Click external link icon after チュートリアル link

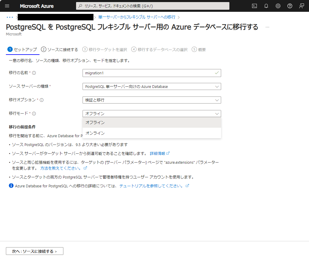click(188, 186)
